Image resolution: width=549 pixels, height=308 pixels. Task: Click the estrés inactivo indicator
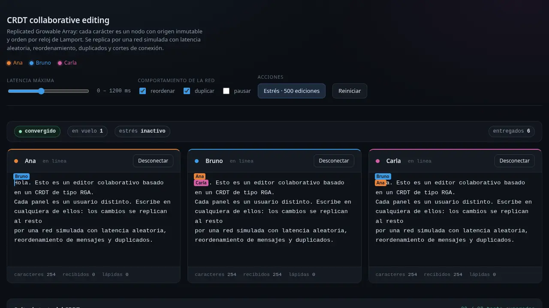(142, 131)
